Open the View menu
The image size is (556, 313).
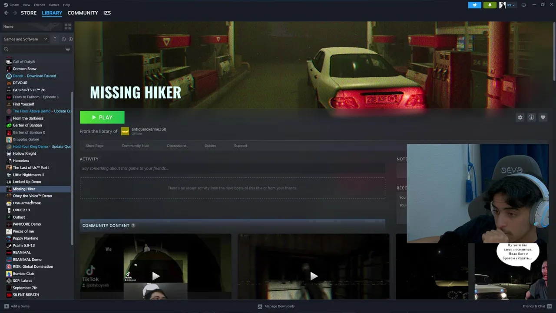(x=26, y=5)
